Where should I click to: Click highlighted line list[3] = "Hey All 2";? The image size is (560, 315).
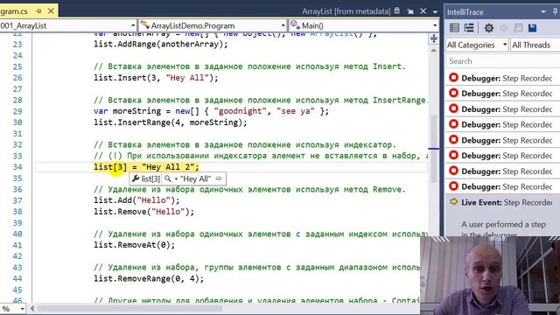pyautogui.click(x=146, y=167)
